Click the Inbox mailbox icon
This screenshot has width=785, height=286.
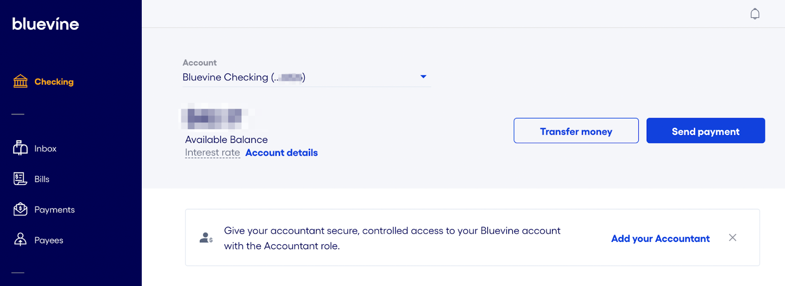(21, 148)
